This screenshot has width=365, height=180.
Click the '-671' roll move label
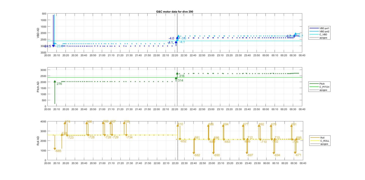point(298,155)
